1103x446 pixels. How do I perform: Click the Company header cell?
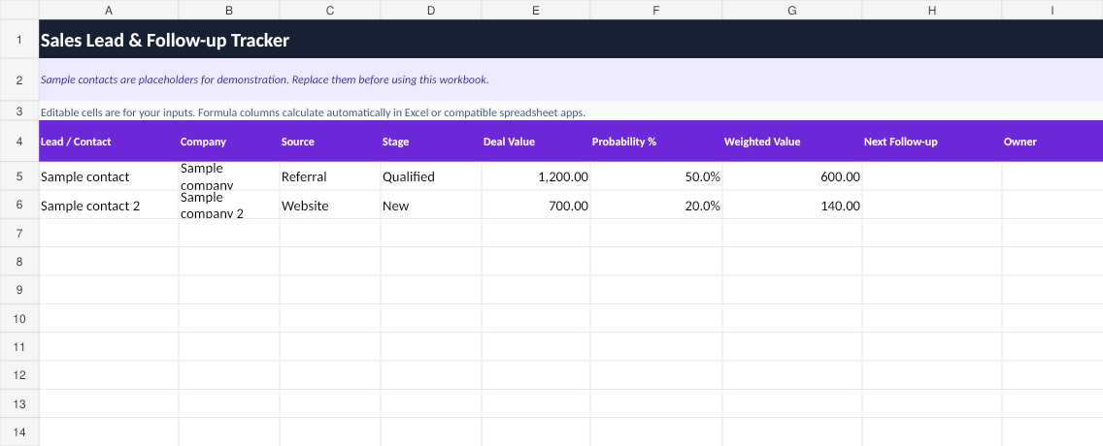click(x=229, y=142)
